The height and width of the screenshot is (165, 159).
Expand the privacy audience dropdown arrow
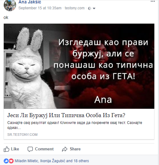click(x=94, y=8)
